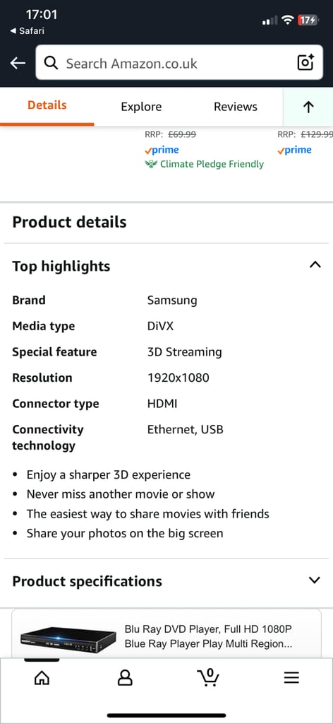Switch to the Explore tab
Screen dimensions: 333x724
(141, 107)
